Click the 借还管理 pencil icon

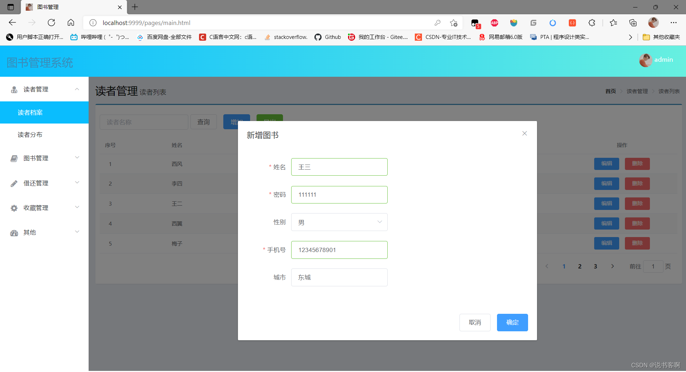pos(14,184)
